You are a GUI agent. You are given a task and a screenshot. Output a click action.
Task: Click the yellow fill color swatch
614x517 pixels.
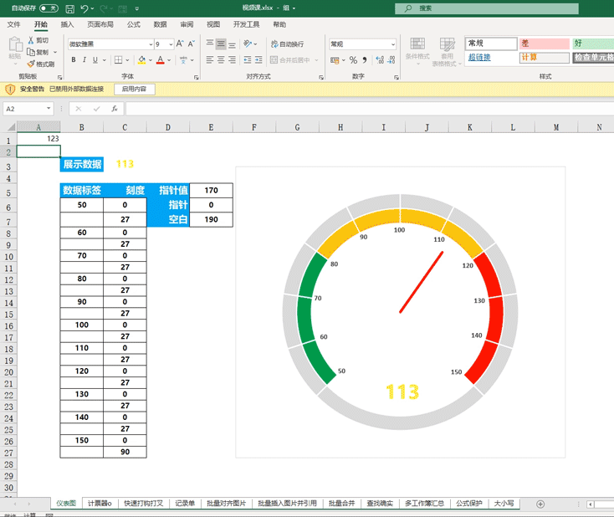141,60
